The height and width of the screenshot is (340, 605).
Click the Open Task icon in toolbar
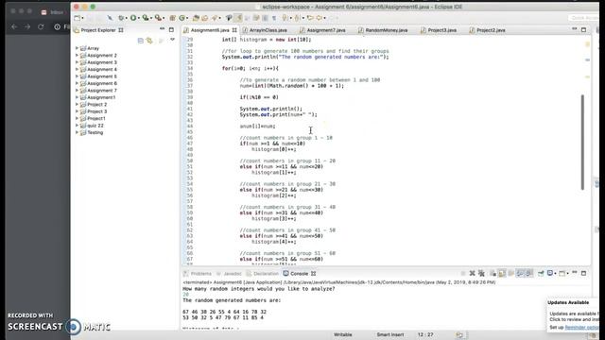[204, 18]
